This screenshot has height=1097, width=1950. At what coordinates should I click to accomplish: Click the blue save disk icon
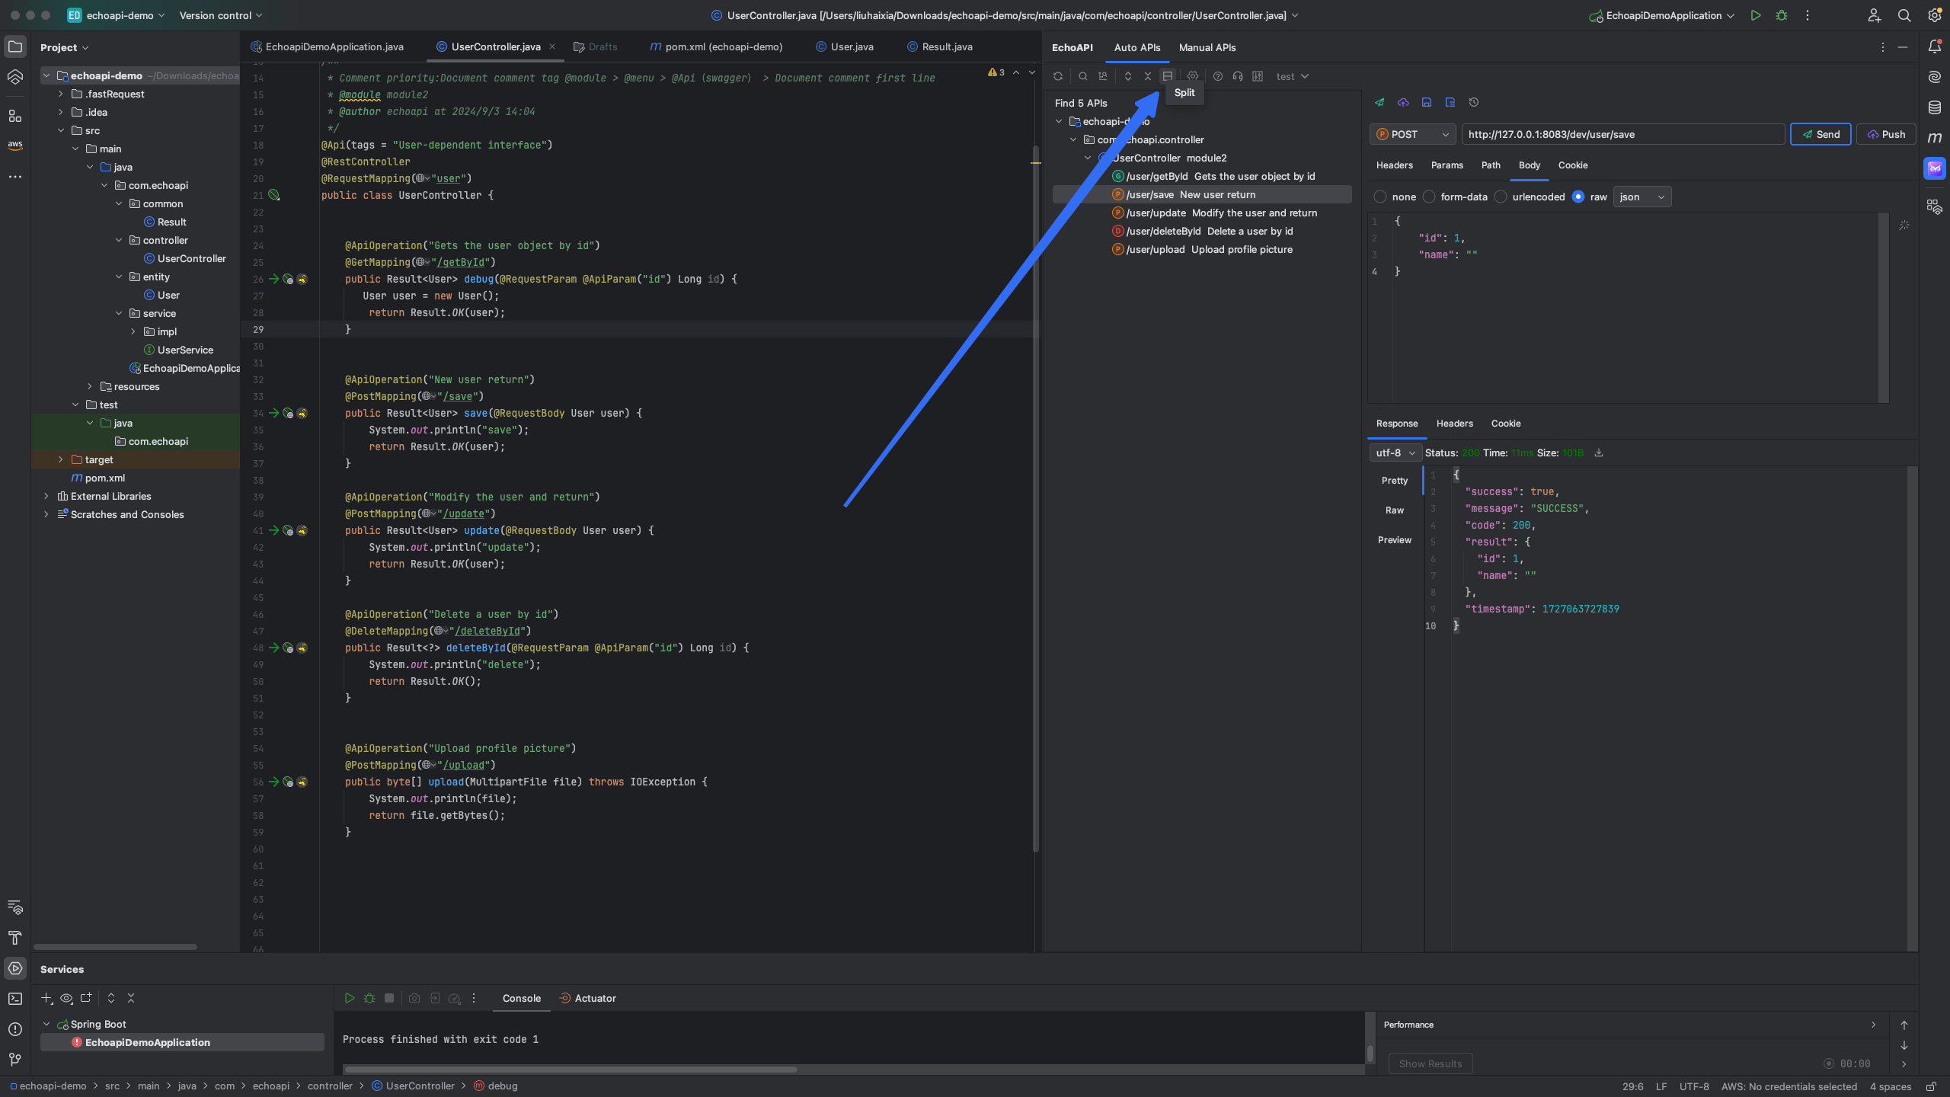(x=1427, y=102)
